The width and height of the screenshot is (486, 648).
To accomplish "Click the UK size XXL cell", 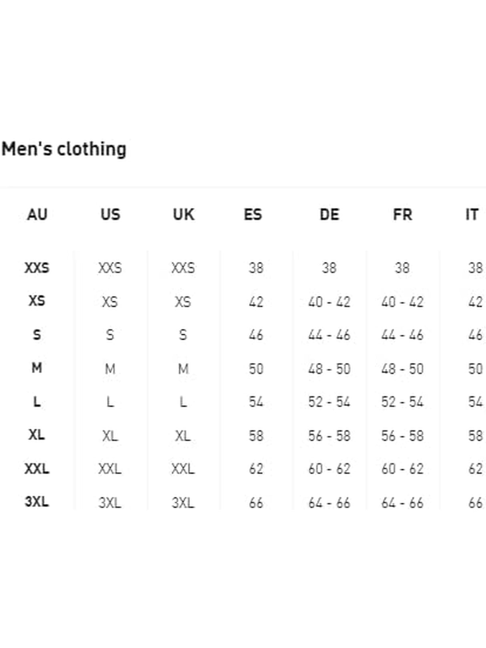I will (183, 469).
